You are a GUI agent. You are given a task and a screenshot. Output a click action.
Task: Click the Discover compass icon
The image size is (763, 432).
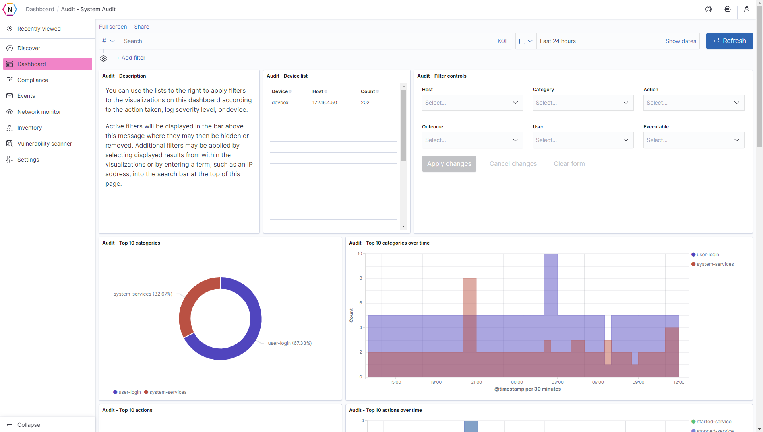(10, 48)
